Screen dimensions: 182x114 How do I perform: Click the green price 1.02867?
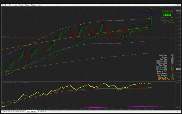click(167, 15)
